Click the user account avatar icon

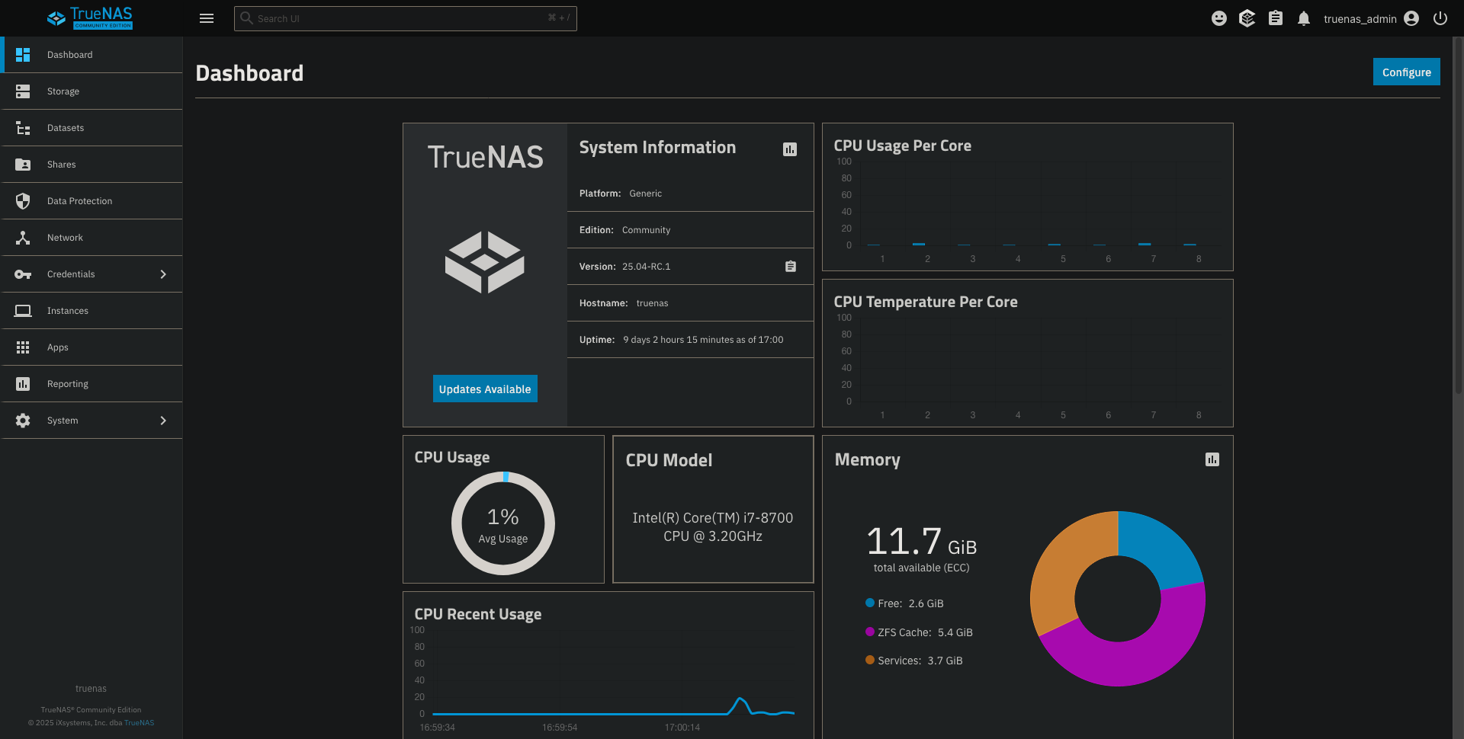(x=1411, y=18)
